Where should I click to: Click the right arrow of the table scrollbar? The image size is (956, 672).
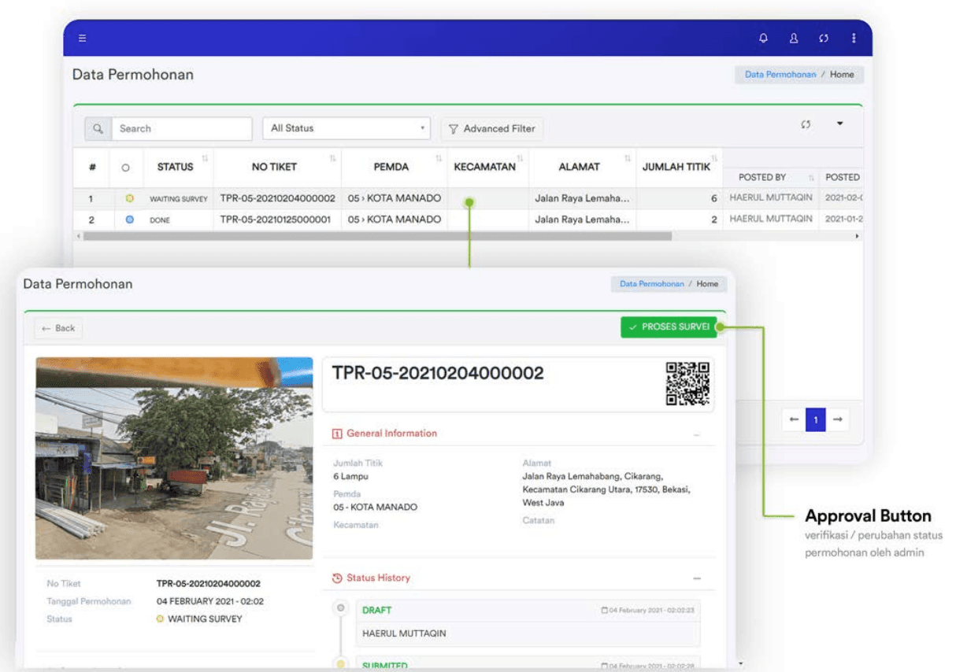click(x=858, y=236)
